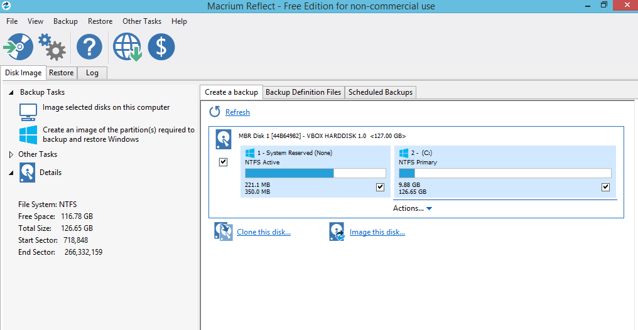Uncheck the C: partition checkbox
The image size is (638, 330).
605,187
